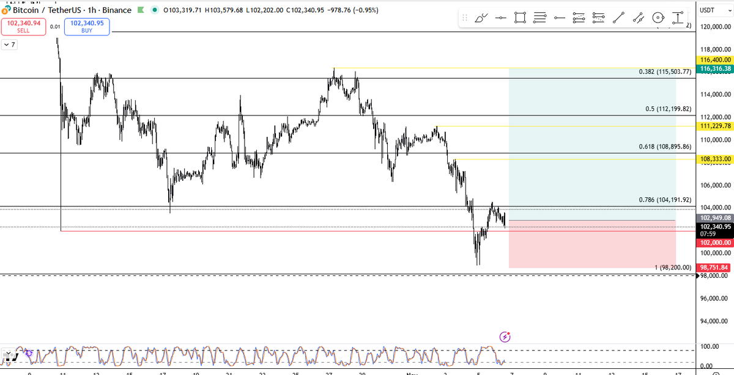This screenshot has width=734, height=375.
Task: Click the red 102,000.00 price label
Action: (x=714, y=242)
